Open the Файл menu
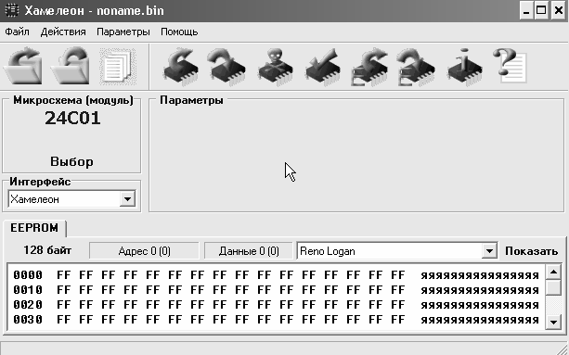 point(17,32)
